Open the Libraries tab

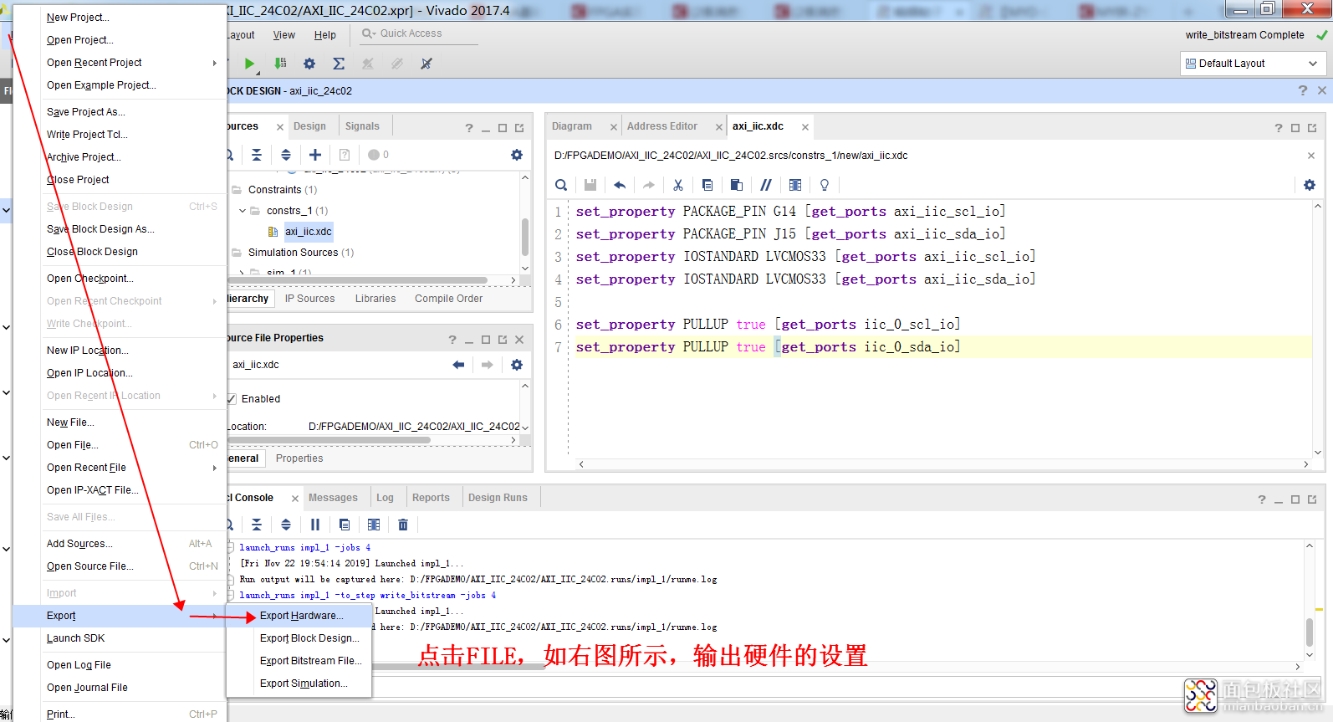coord(375,299)
